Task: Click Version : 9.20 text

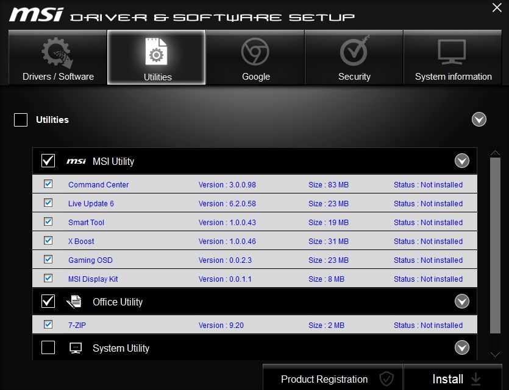Action: click(x=221, y=326)
